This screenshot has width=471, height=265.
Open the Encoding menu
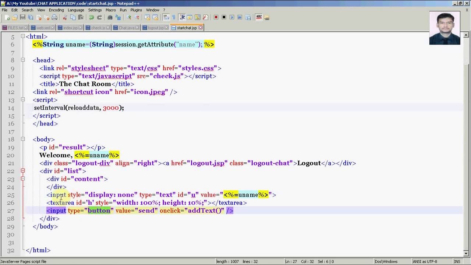point(56,10)
